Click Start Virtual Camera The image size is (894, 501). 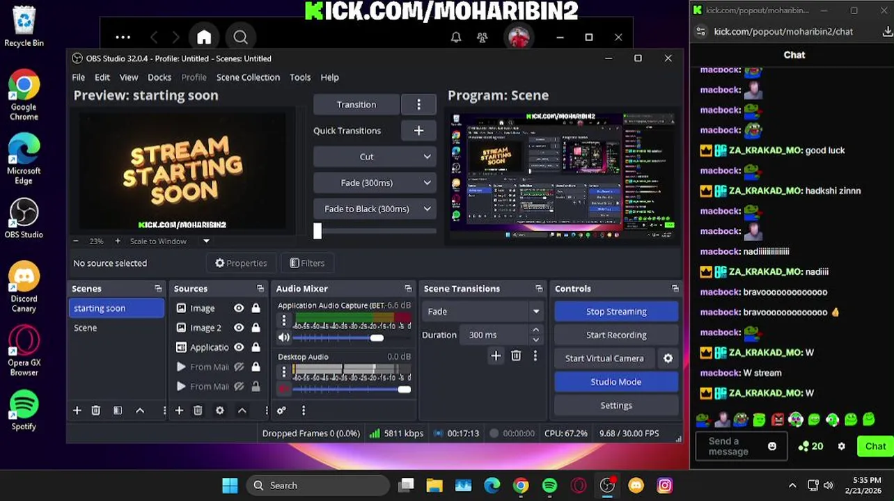pos(604,358)
